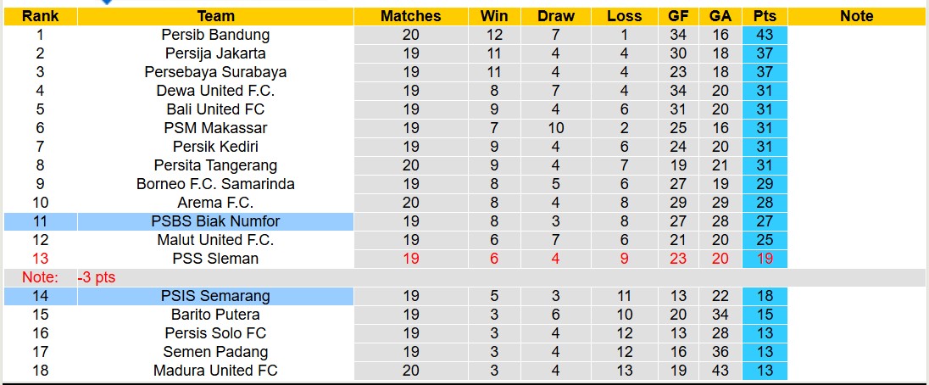Click the PSS Sleman team name
The width and height of the screenshot is (929, 385).
point(215,259)
